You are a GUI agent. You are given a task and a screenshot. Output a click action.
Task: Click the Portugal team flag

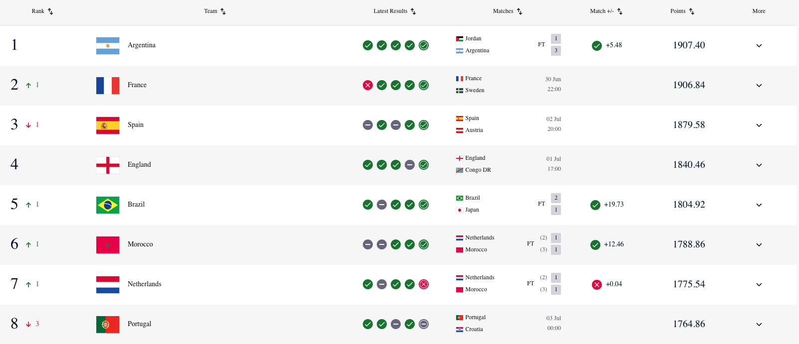108,324
